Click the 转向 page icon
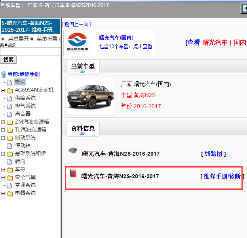Screen dimensions: 247x238 (9, 162)
